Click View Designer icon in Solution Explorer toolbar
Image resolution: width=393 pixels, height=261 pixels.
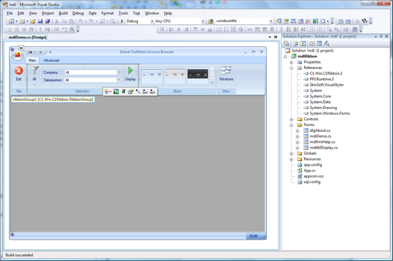click(319, 43)
